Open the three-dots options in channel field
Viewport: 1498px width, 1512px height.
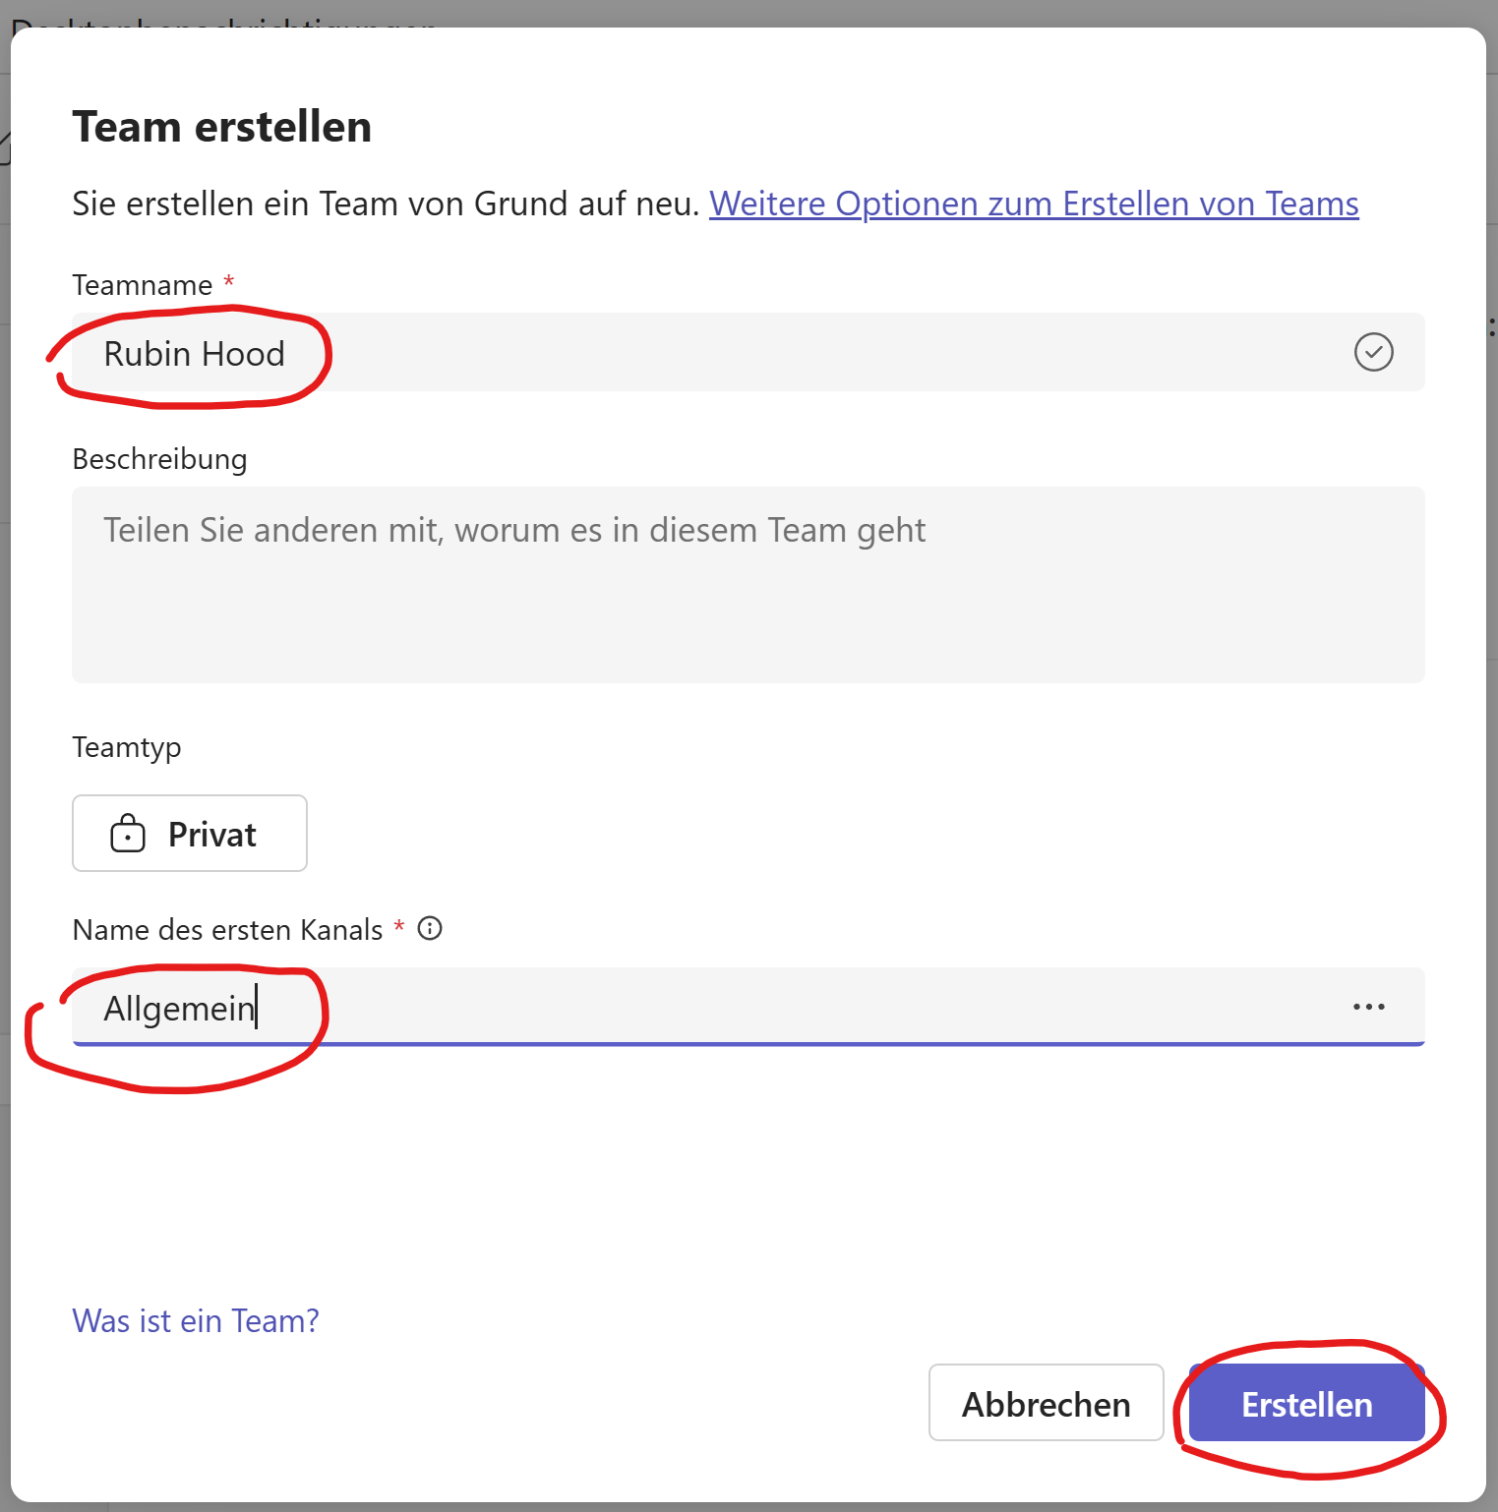(1368, 1007)
